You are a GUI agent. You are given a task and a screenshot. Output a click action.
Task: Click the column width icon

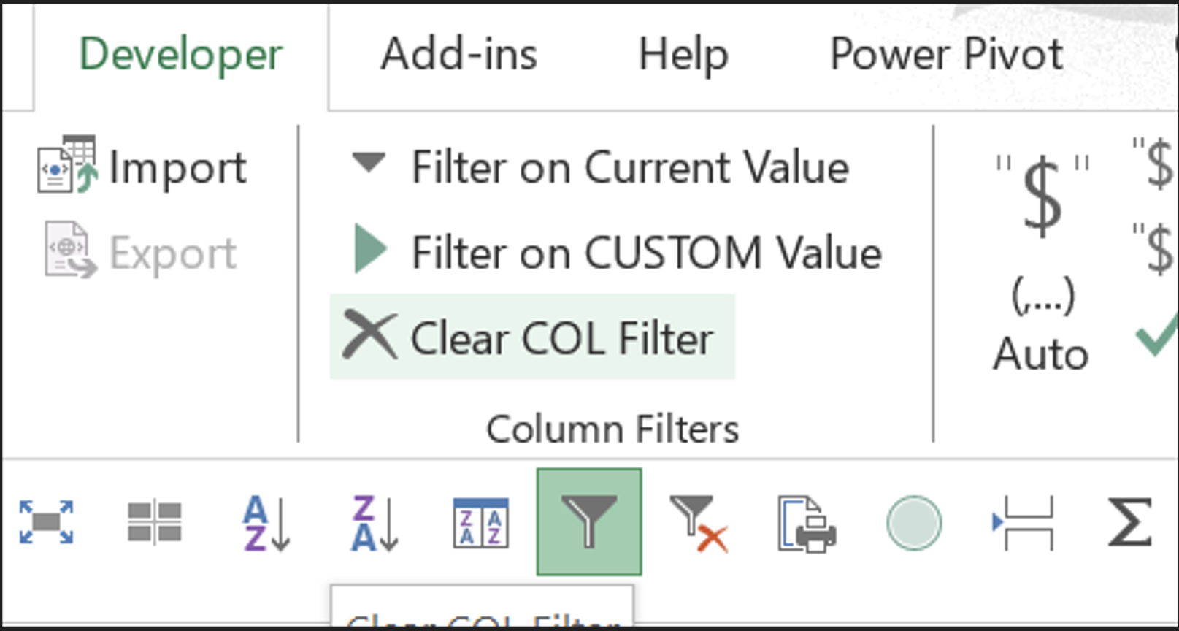coord(1023,523)
